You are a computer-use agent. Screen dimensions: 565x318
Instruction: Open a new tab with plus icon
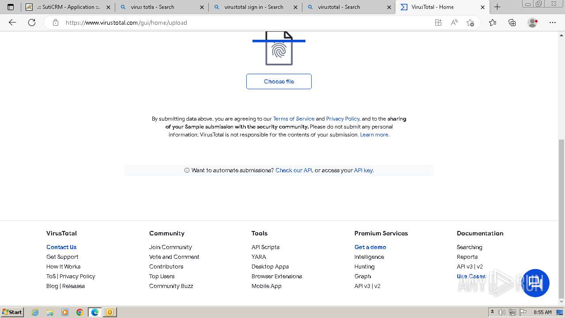click(497, 7)
